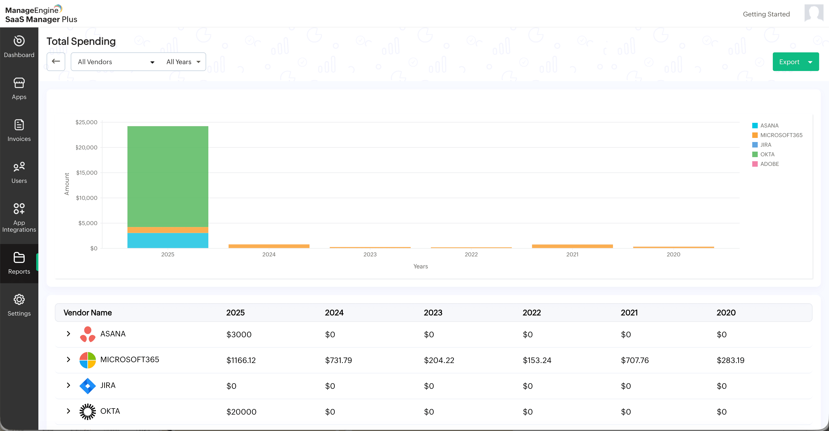This screenshot has height=431, width=829.
Task: Click the green OKTA color swatch in legend
Action: (x=755, y=154)
